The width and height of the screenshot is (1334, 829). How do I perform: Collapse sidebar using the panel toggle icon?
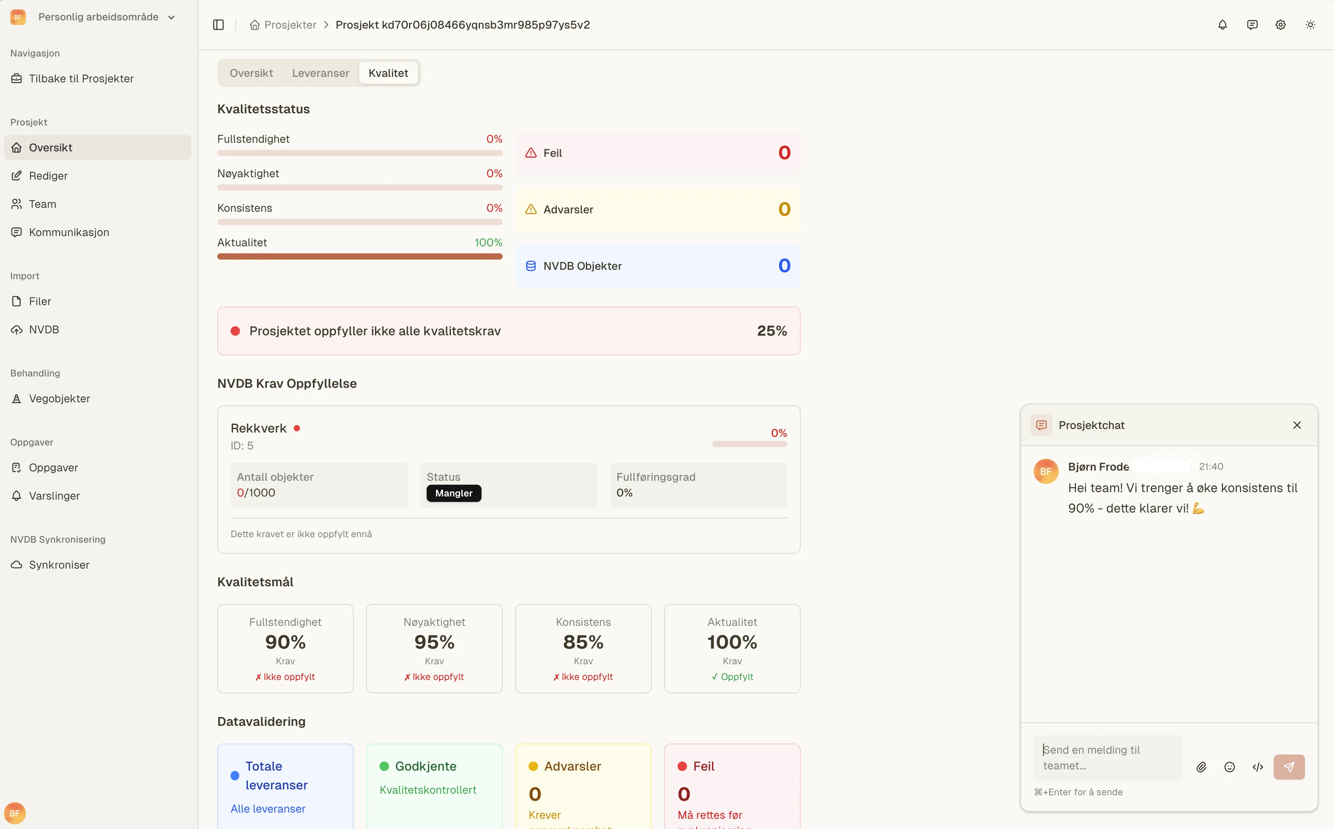218,25
